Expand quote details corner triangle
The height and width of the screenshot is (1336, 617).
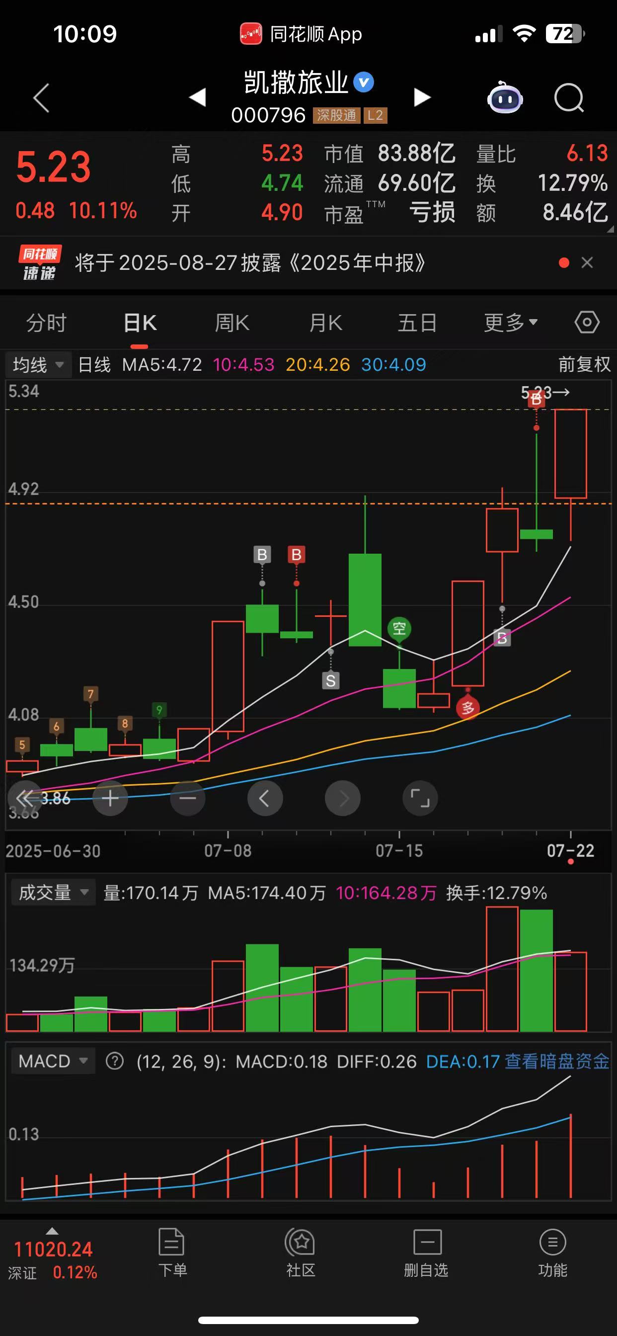(610, 229)
